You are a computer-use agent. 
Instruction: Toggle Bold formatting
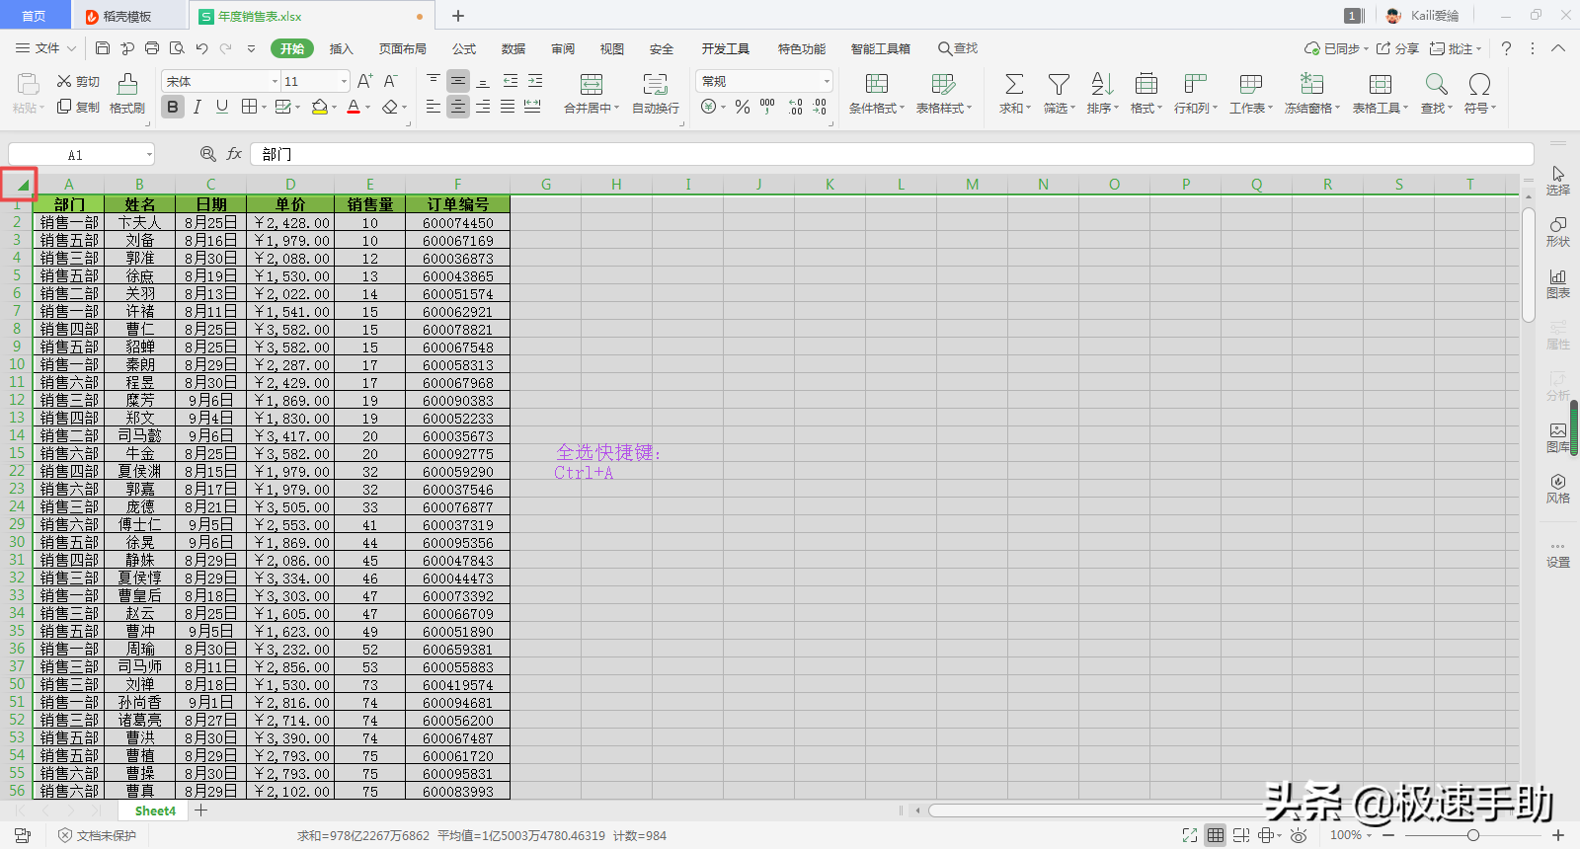click(x=173, y=107)
